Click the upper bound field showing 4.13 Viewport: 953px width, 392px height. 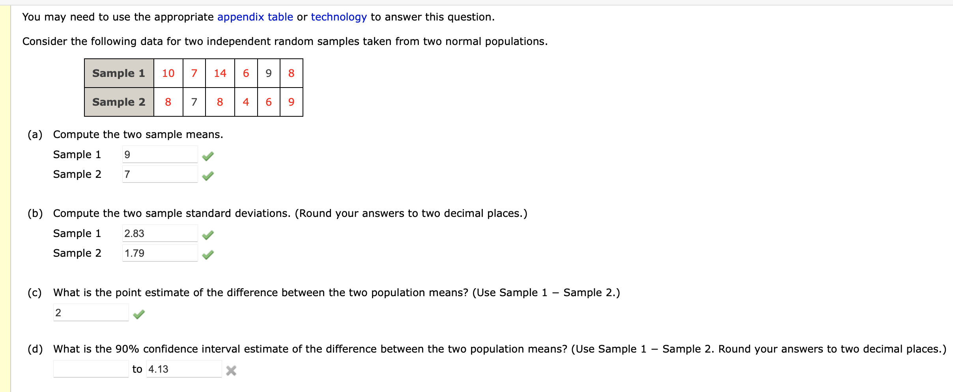183,369
